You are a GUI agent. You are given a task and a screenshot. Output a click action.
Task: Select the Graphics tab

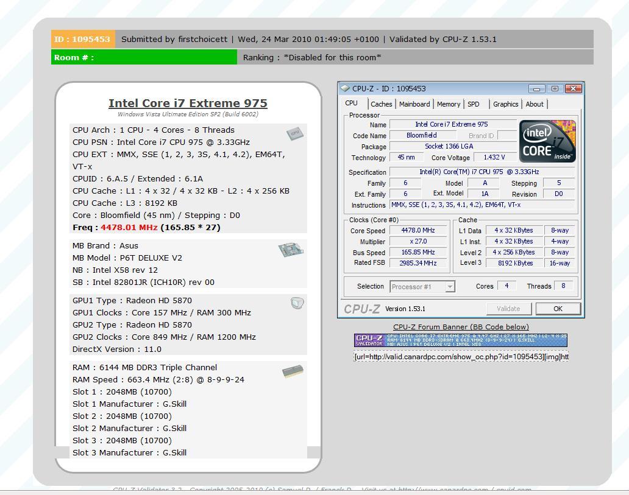pyautogui.click(x=505, y=104)
